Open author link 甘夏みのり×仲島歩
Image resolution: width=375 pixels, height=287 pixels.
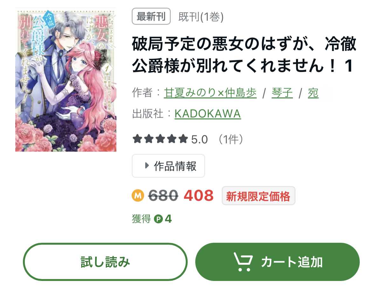[210, 93]
